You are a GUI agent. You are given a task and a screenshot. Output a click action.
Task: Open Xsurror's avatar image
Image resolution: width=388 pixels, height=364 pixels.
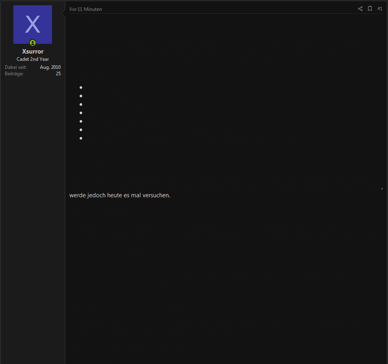33,25
